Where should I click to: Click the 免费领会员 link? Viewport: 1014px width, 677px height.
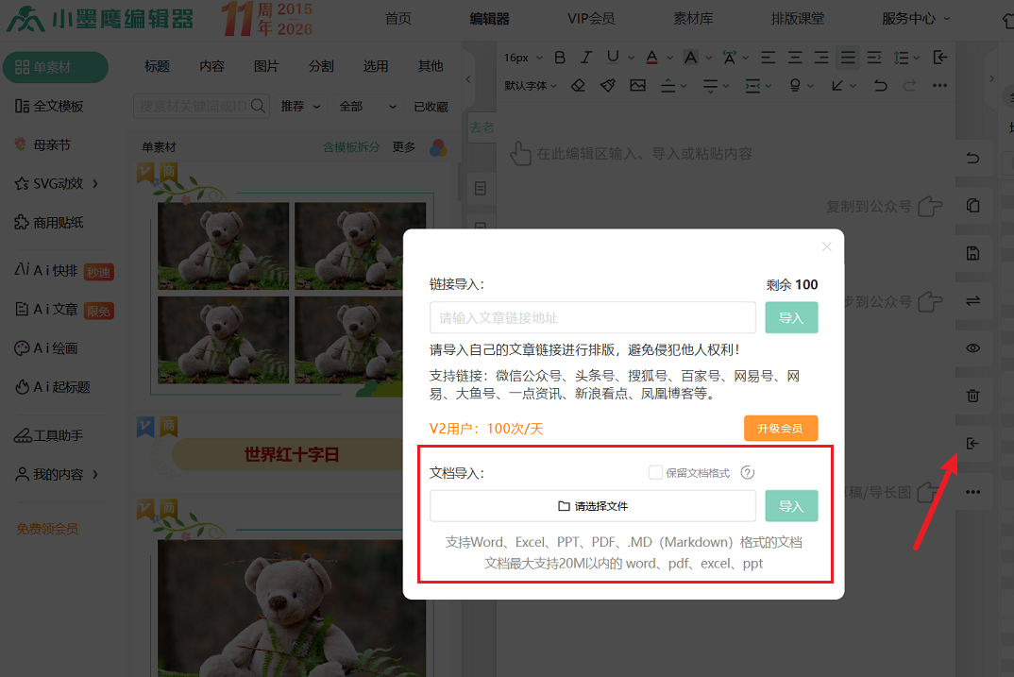click(47, 529)
